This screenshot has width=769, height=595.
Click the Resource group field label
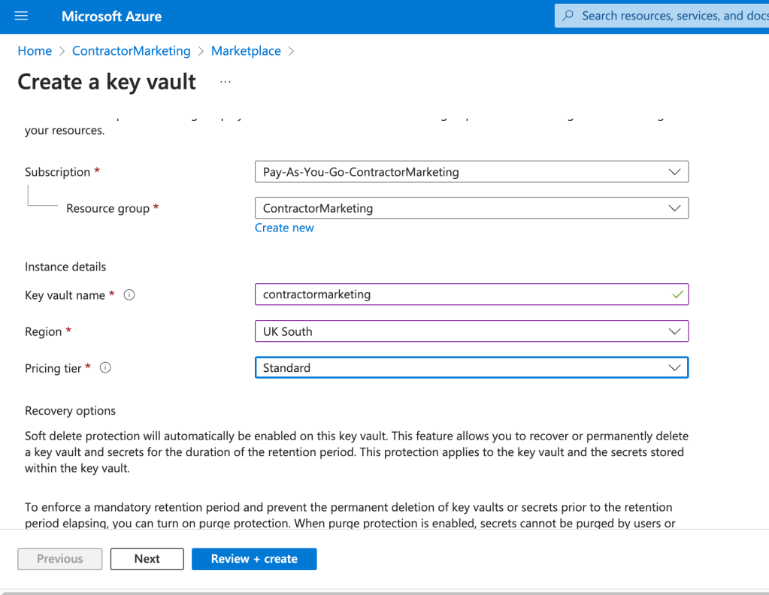click(108, 208)
